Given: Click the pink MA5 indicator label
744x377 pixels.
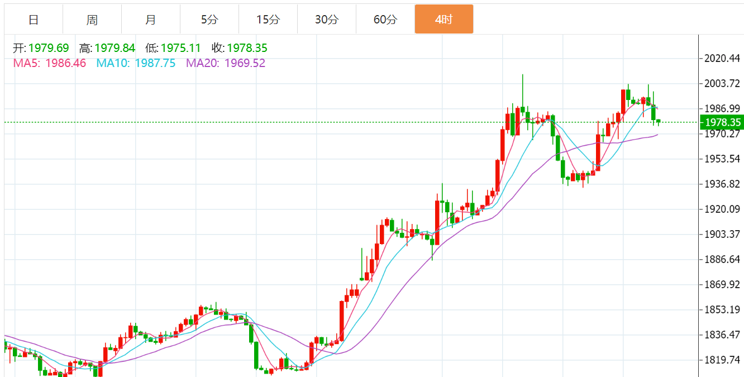Looking at the screenshot, I should coord(50,63).
